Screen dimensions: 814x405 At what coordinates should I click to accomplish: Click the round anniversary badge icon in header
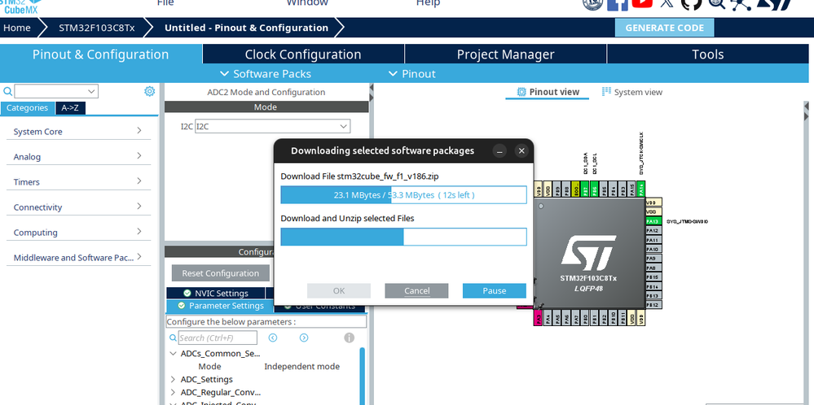click(592, 3)
